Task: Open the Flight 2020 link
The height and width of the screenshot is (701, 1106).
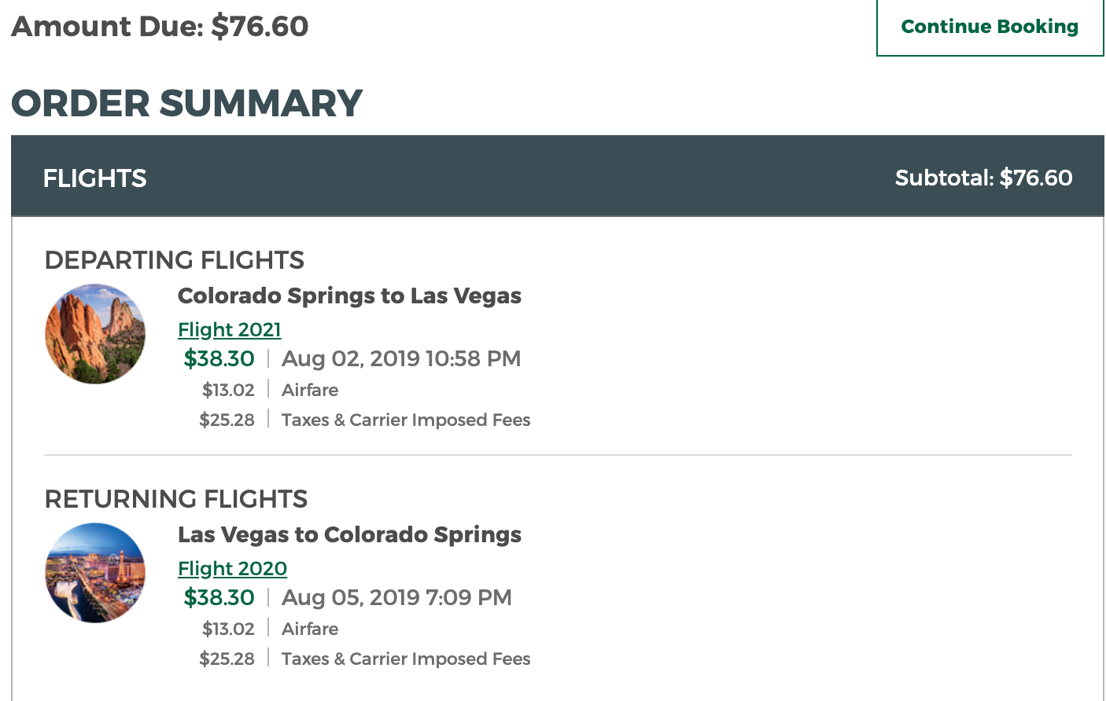Action: point(232,568)
